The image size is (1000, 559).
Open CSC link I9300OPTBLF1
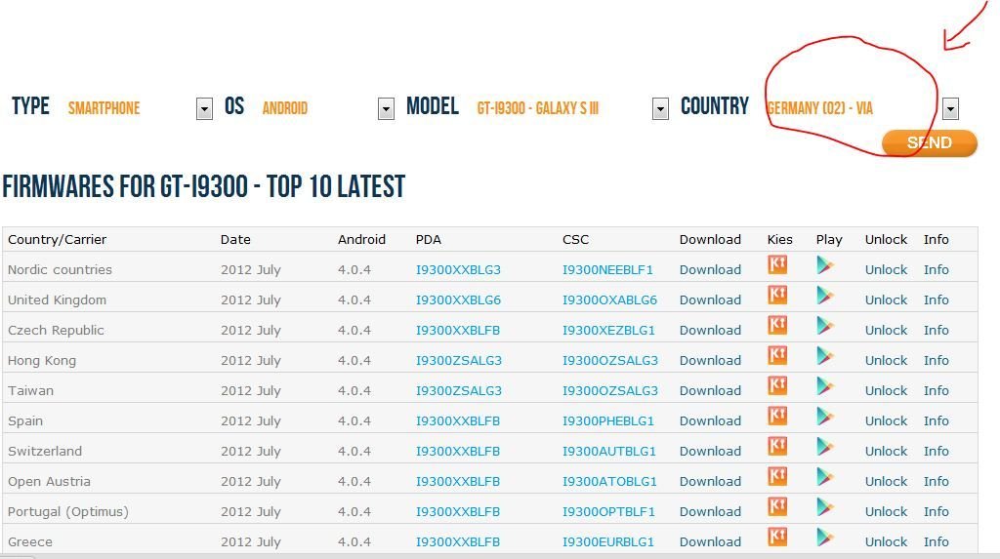point(608,512)
